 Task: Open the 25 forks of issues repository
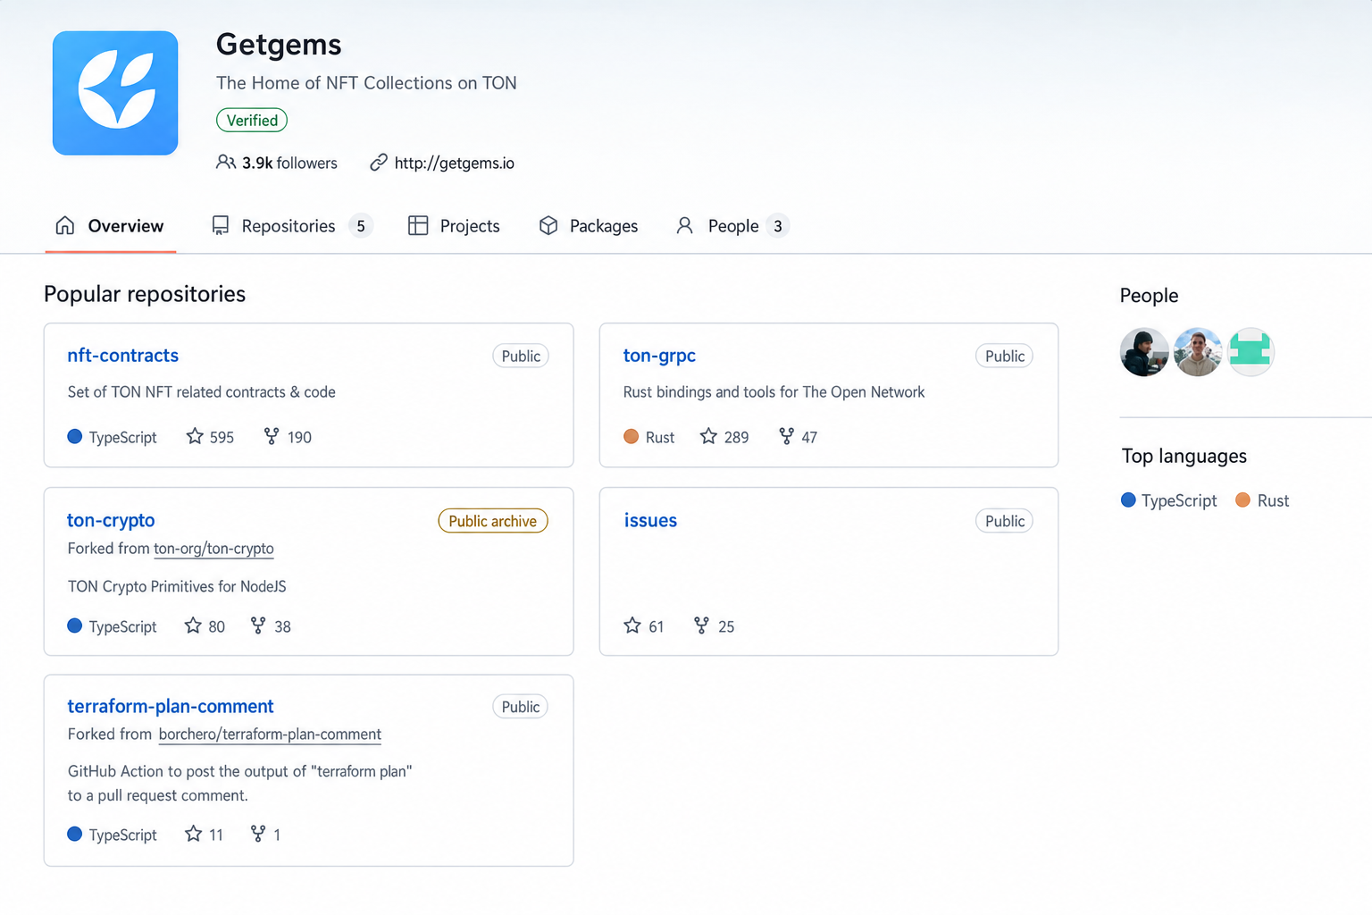pos(726,626)
